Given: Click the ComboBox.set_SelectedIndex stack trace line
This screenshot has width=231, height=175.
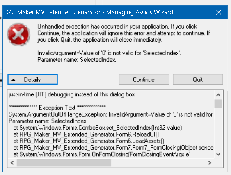Looking at the screenshot, I should (98, 128).
